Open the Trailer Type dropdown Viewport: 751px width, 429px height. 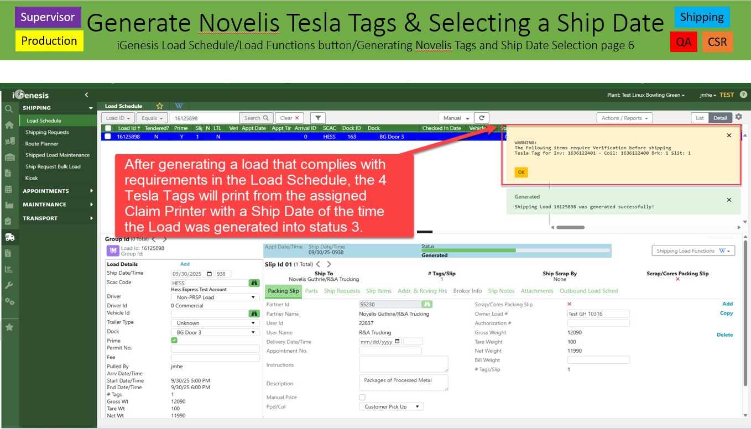click(x=215, y=323)
